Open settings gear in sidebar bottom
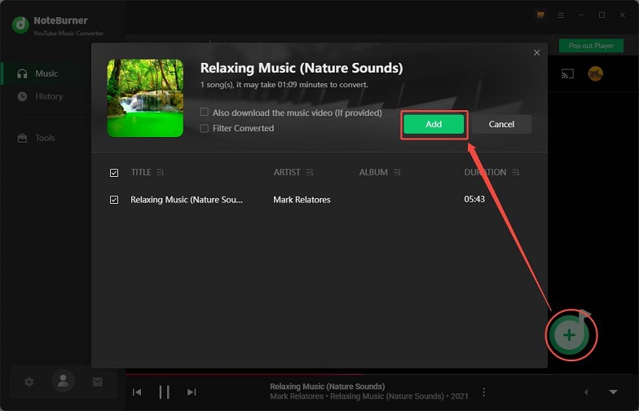 (29, 382)
